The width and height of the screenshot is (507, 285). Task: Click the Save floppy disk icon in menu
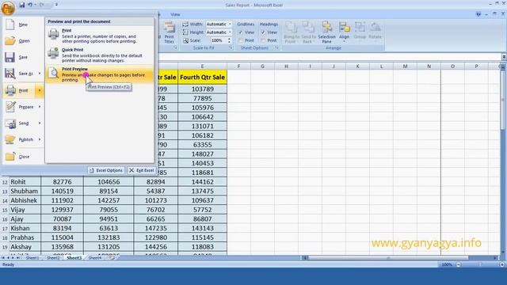pos(10,57)
